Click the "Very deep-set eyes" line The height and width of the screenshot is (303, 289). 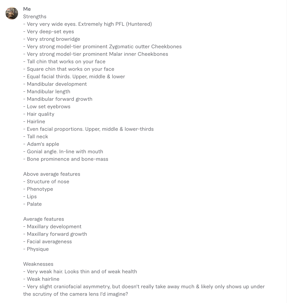coord(48,31)
